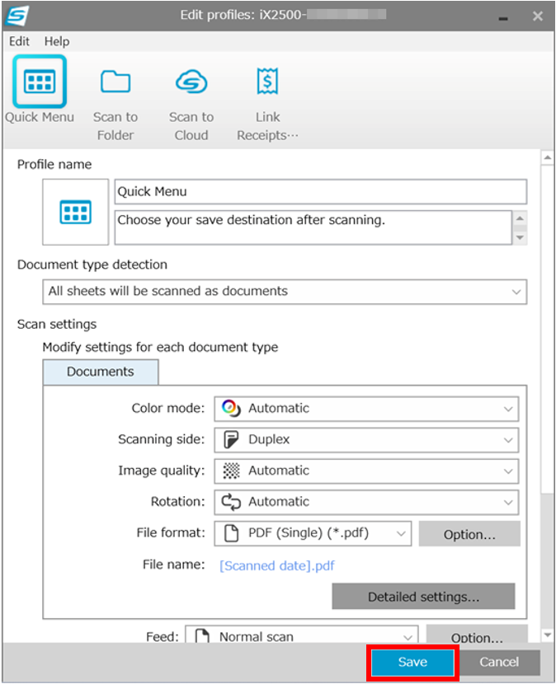556x684 pixels.
Task: Click the main scrollbar down arrow
Action: point(548,635)
